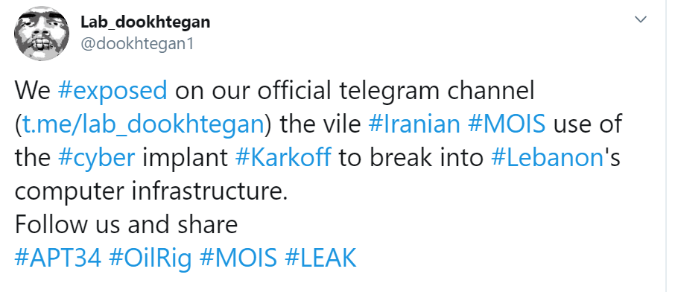Open the #cyber hashtag

(x=96, y=158)
